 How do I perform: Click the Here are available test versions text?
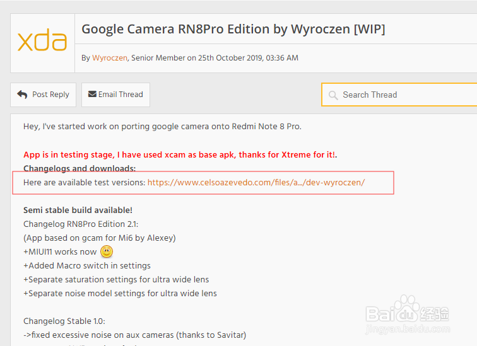point(85,182)
